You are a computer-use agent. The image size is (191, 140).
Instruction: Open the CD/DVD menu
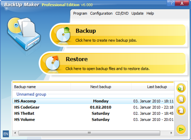click(122, 13)
